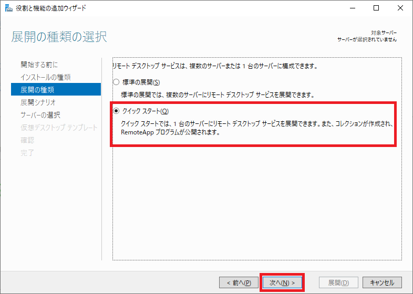Go back with the < 前へ(P) button

coord(239,282)
